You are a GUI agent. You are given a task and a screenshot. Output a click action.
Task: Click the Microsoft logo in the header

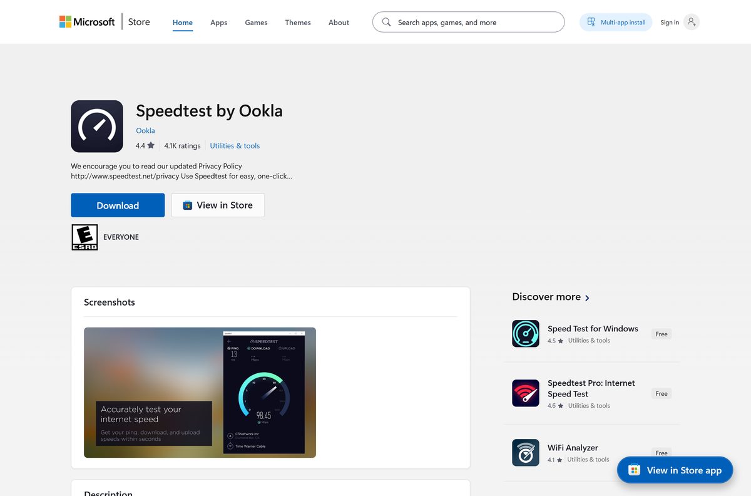[x=87, y=22]
